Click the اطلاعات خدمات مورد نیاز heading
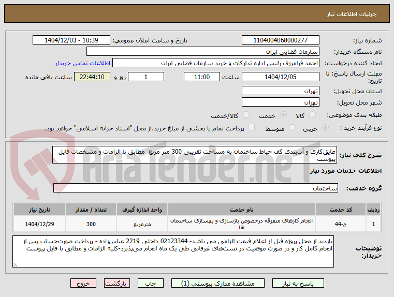This screenshot has height=297, width=394. pos(345,171)
